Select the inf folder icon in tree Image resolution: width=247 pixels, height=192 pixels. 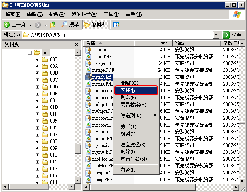point(37,53)
